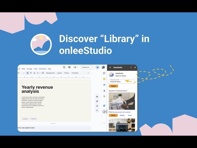
Task: Select the Business newspaper result image
Action: coord(122,101)
